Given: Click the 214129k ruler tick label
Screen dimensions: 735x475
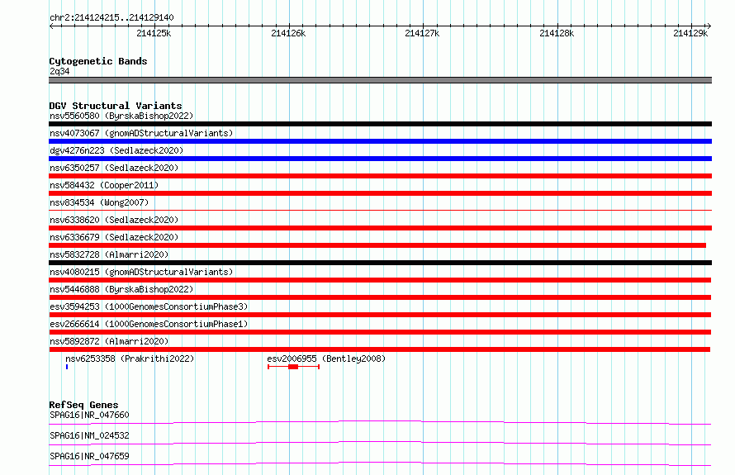Looking at the screenshot, I should [690, 33].
